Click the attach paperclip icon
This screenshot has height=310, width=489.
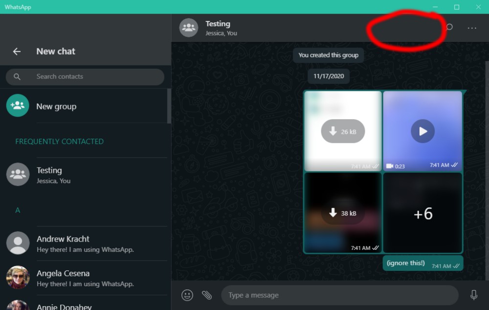207,295
